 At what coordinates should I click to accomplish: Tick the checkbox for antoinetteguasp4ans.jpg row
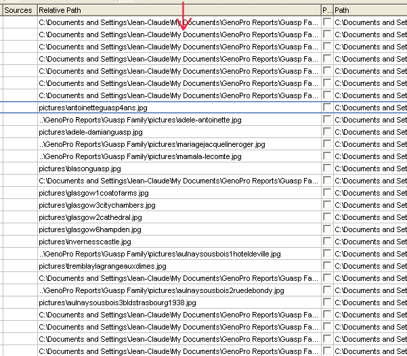[328, 108]
